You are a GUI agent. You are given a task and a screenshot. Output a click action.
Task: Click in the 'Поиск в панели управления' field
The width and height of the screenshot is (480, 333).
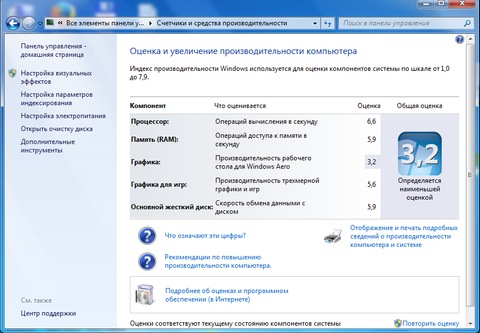[399, 23]
